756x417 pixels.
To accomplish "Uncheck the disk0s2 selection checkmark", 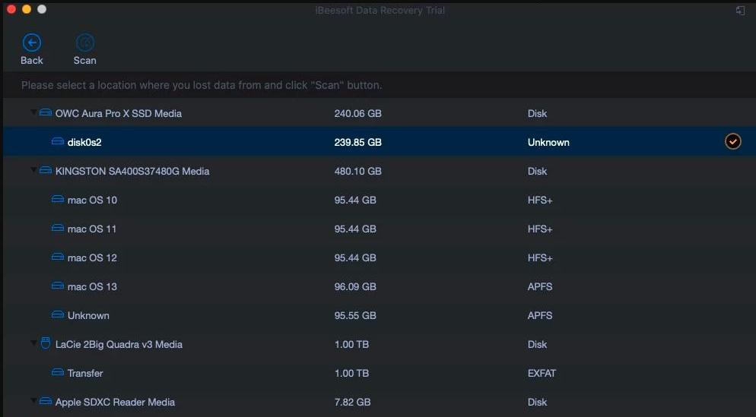I will pos(733,141).
